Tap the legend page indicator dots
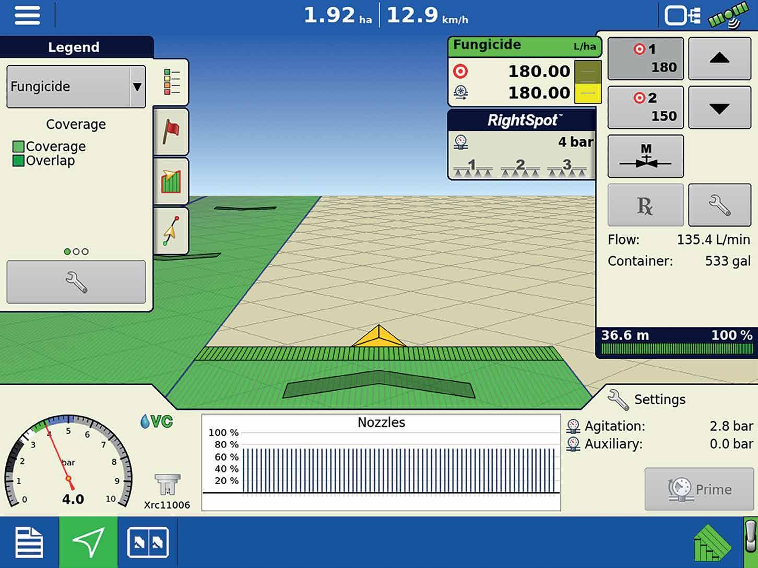 pos(76,251)
